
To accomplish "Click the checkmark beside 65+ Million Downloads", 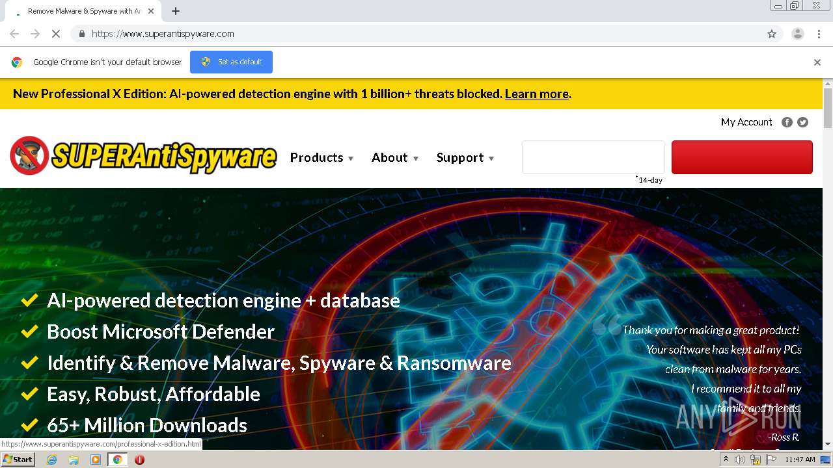I will pos(29,425).
